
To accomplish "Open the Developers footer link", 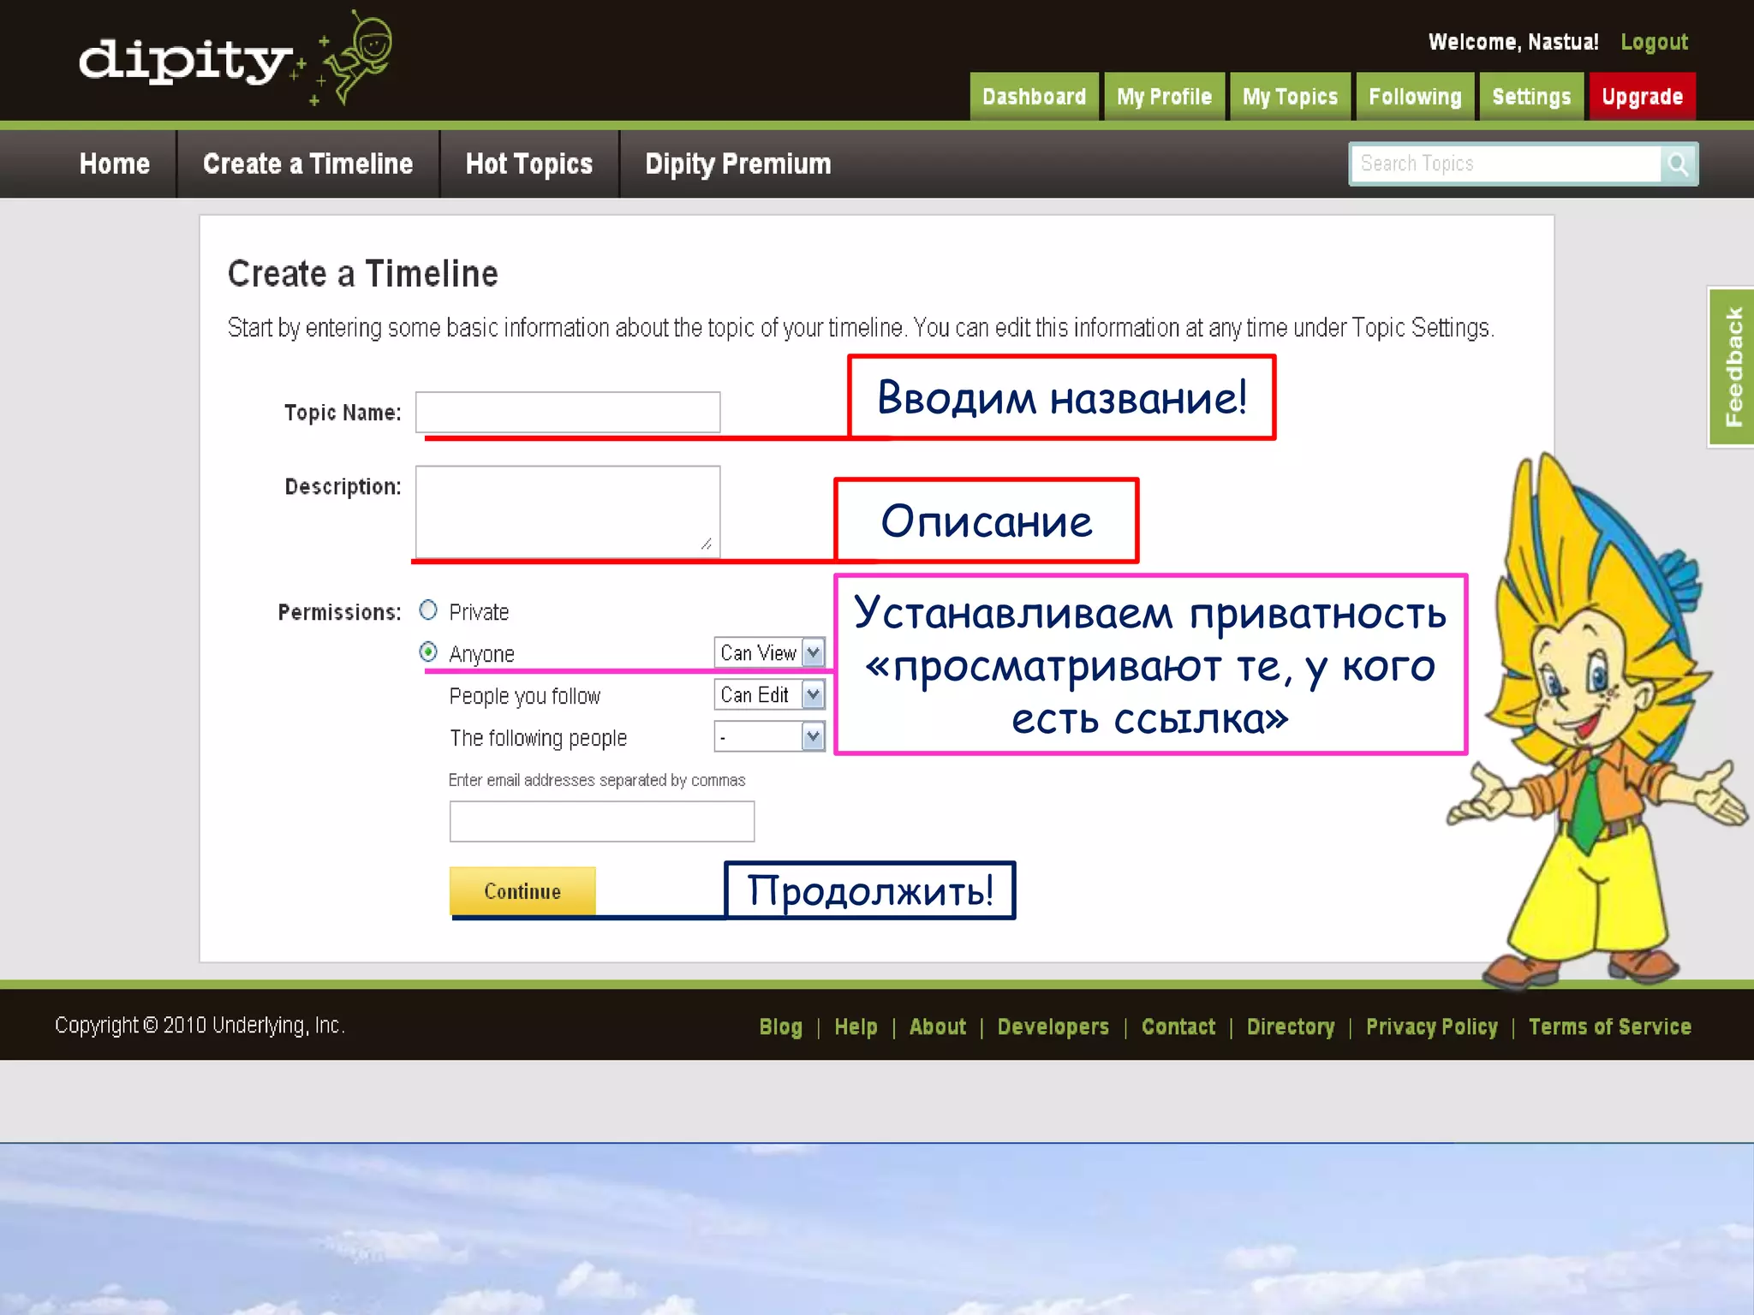I will pos(1053,1026).
